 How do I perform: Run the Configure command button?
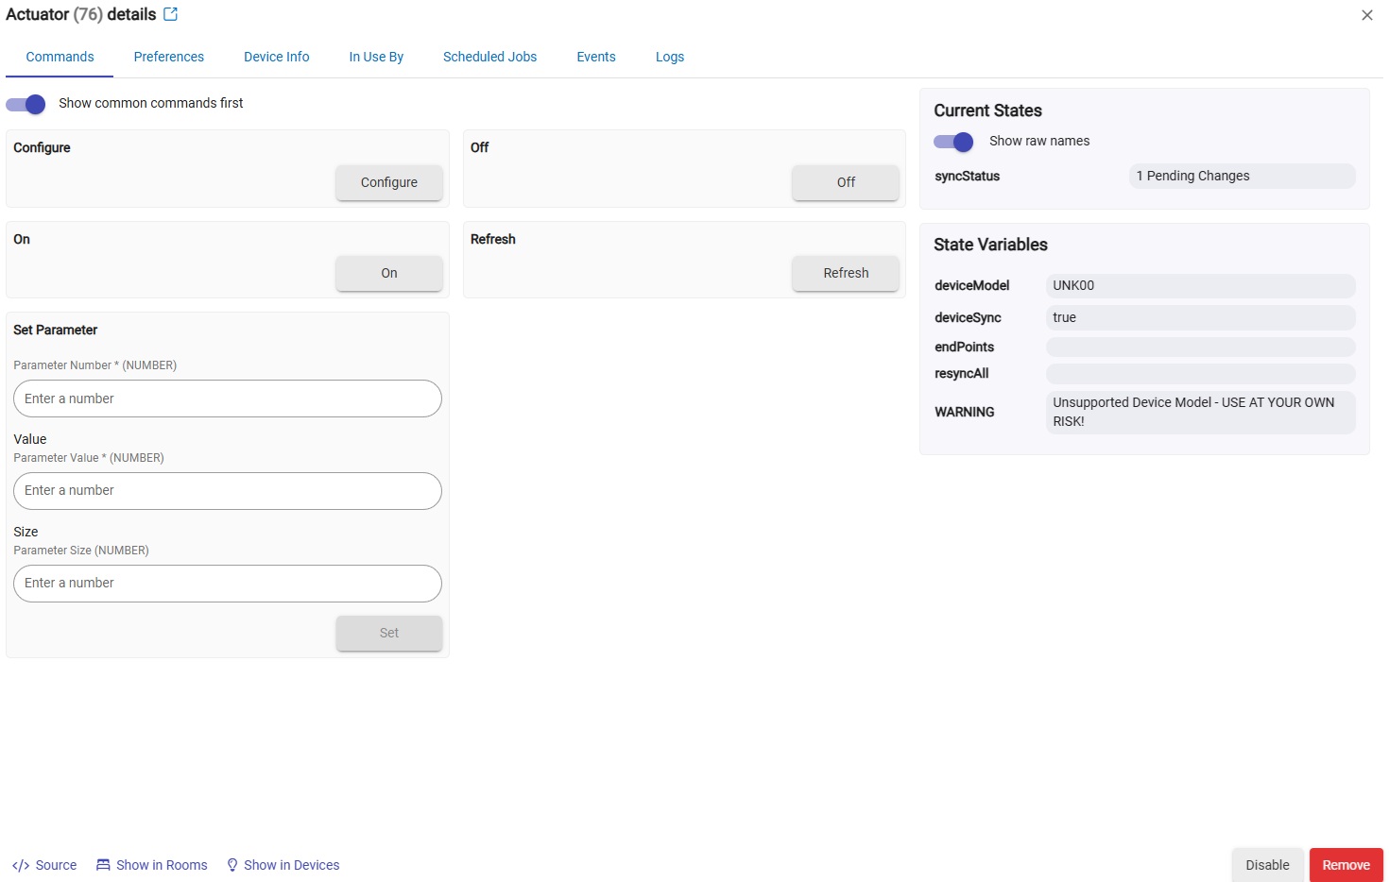[x=389, y=182]
